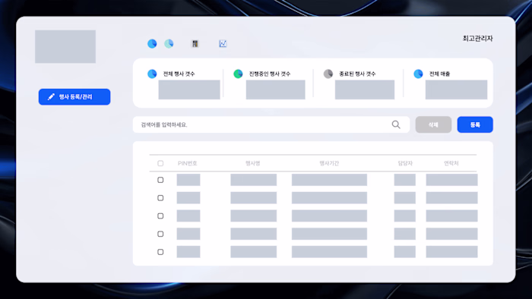Open the 행사 등록/관리 sidebar menu

(74, 97)
